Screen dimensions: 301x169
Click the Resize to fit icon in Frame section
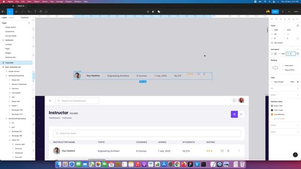298,25
